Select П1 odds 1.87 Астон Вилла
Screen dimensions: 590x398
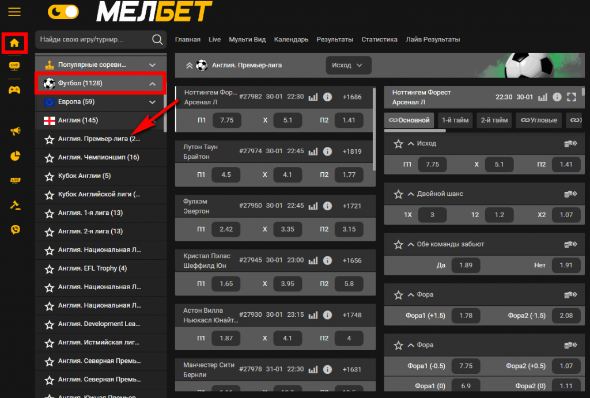[226, 339]
